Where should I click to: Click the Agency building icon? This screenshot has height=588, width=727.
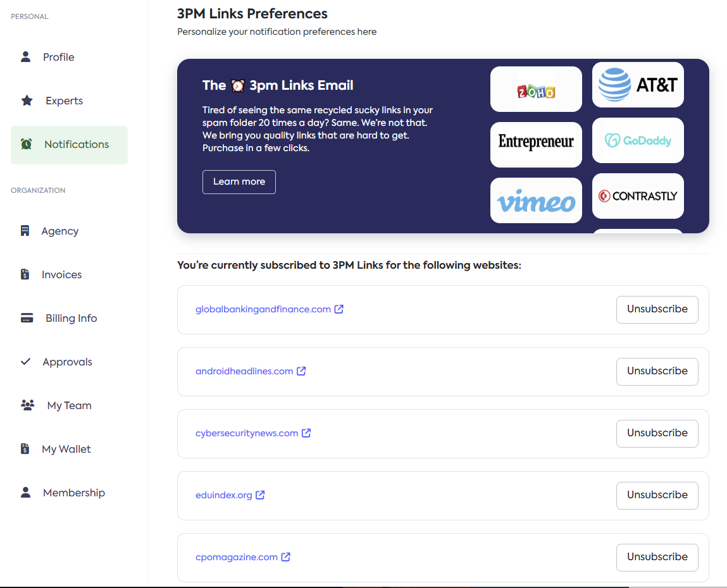pos(25,231)
